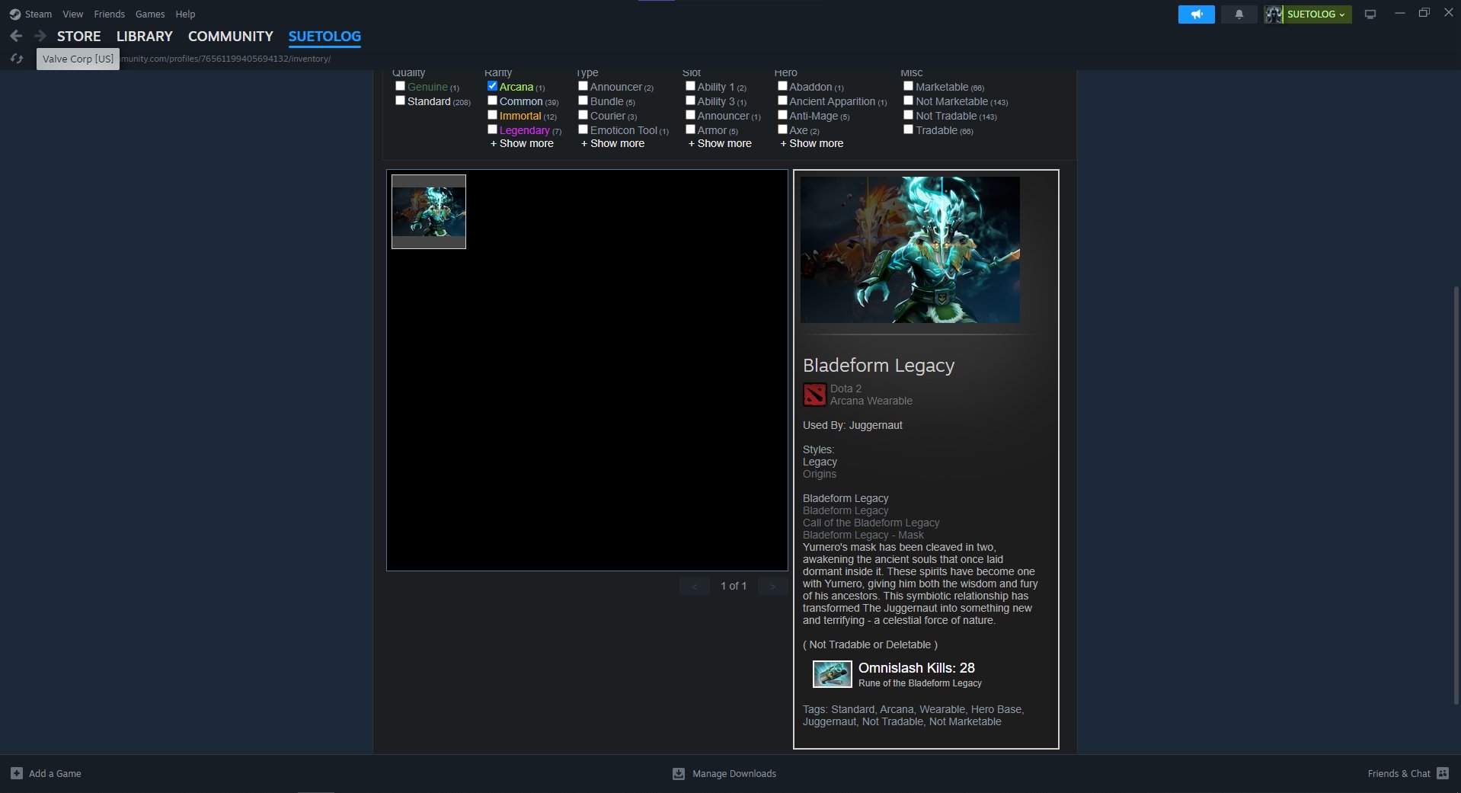Expand Show more under Rarity
Image resolution: width=1461 pixels, height=793 pixels.
point(522,143)
